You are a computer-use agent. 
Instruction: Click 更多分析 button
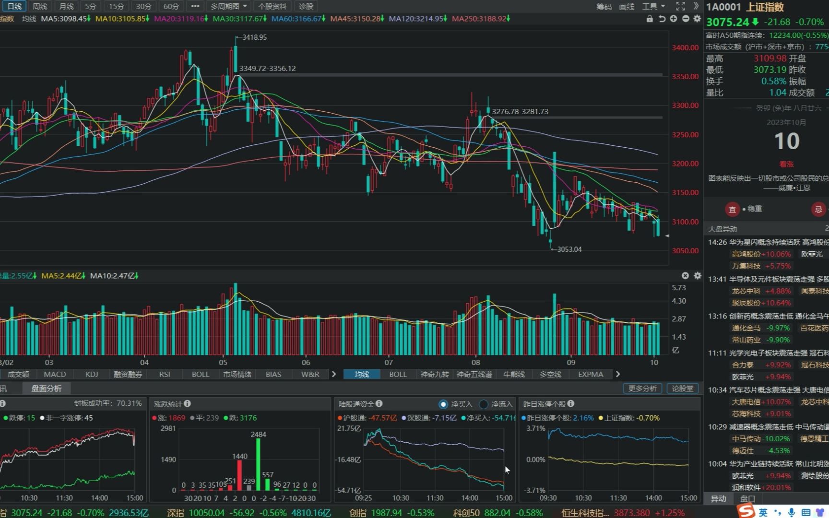pyautogui.click(x=642, y=388)
